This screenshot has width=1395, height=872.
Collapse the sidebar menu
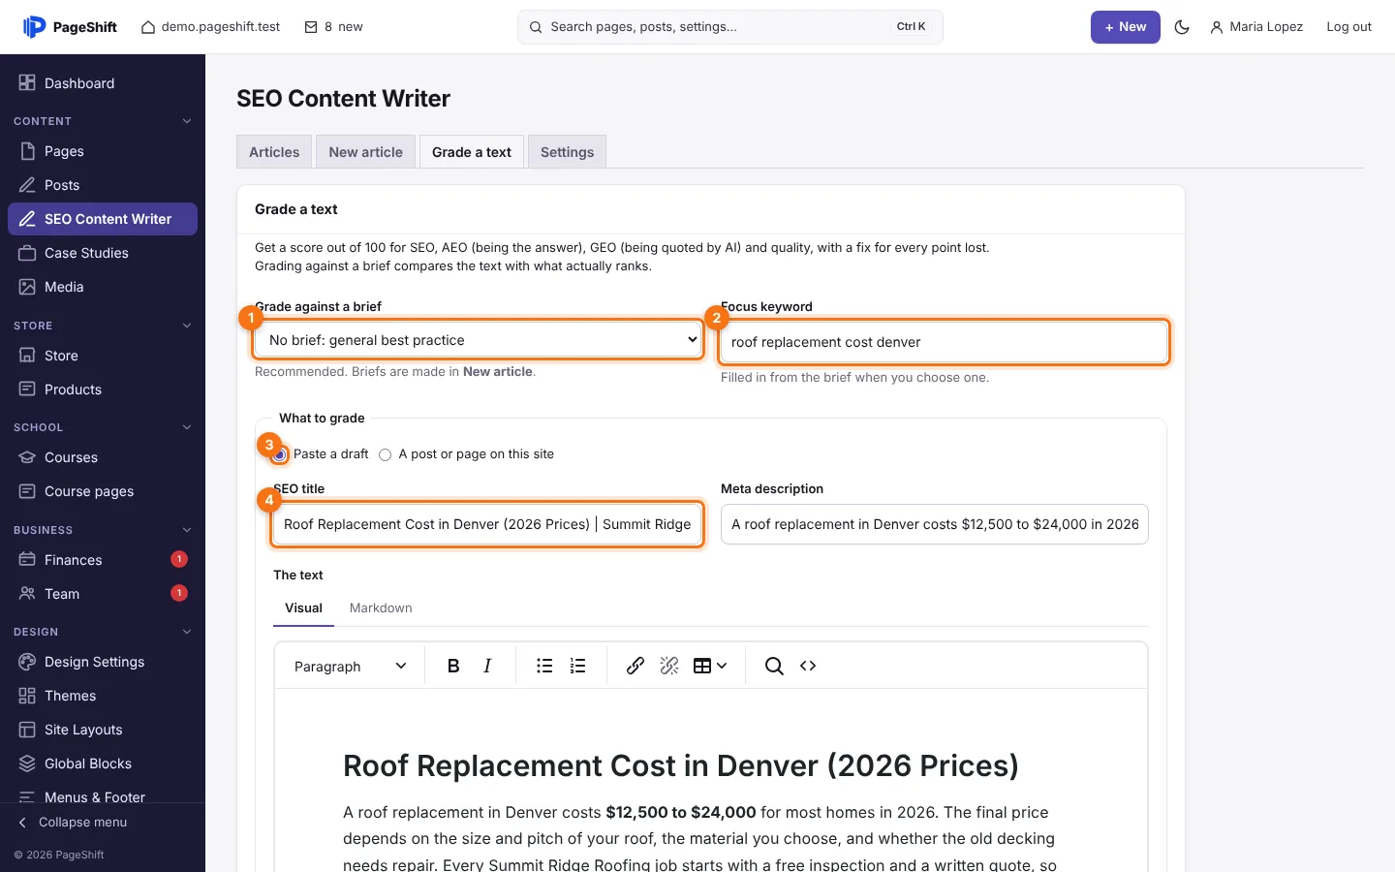(x=74, y=823)
